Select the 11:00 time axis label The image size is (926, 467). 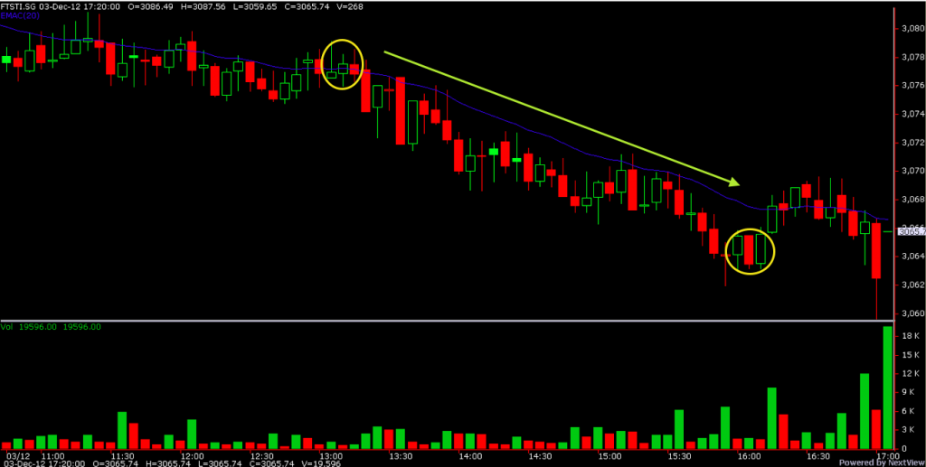[x=52, y=456]
